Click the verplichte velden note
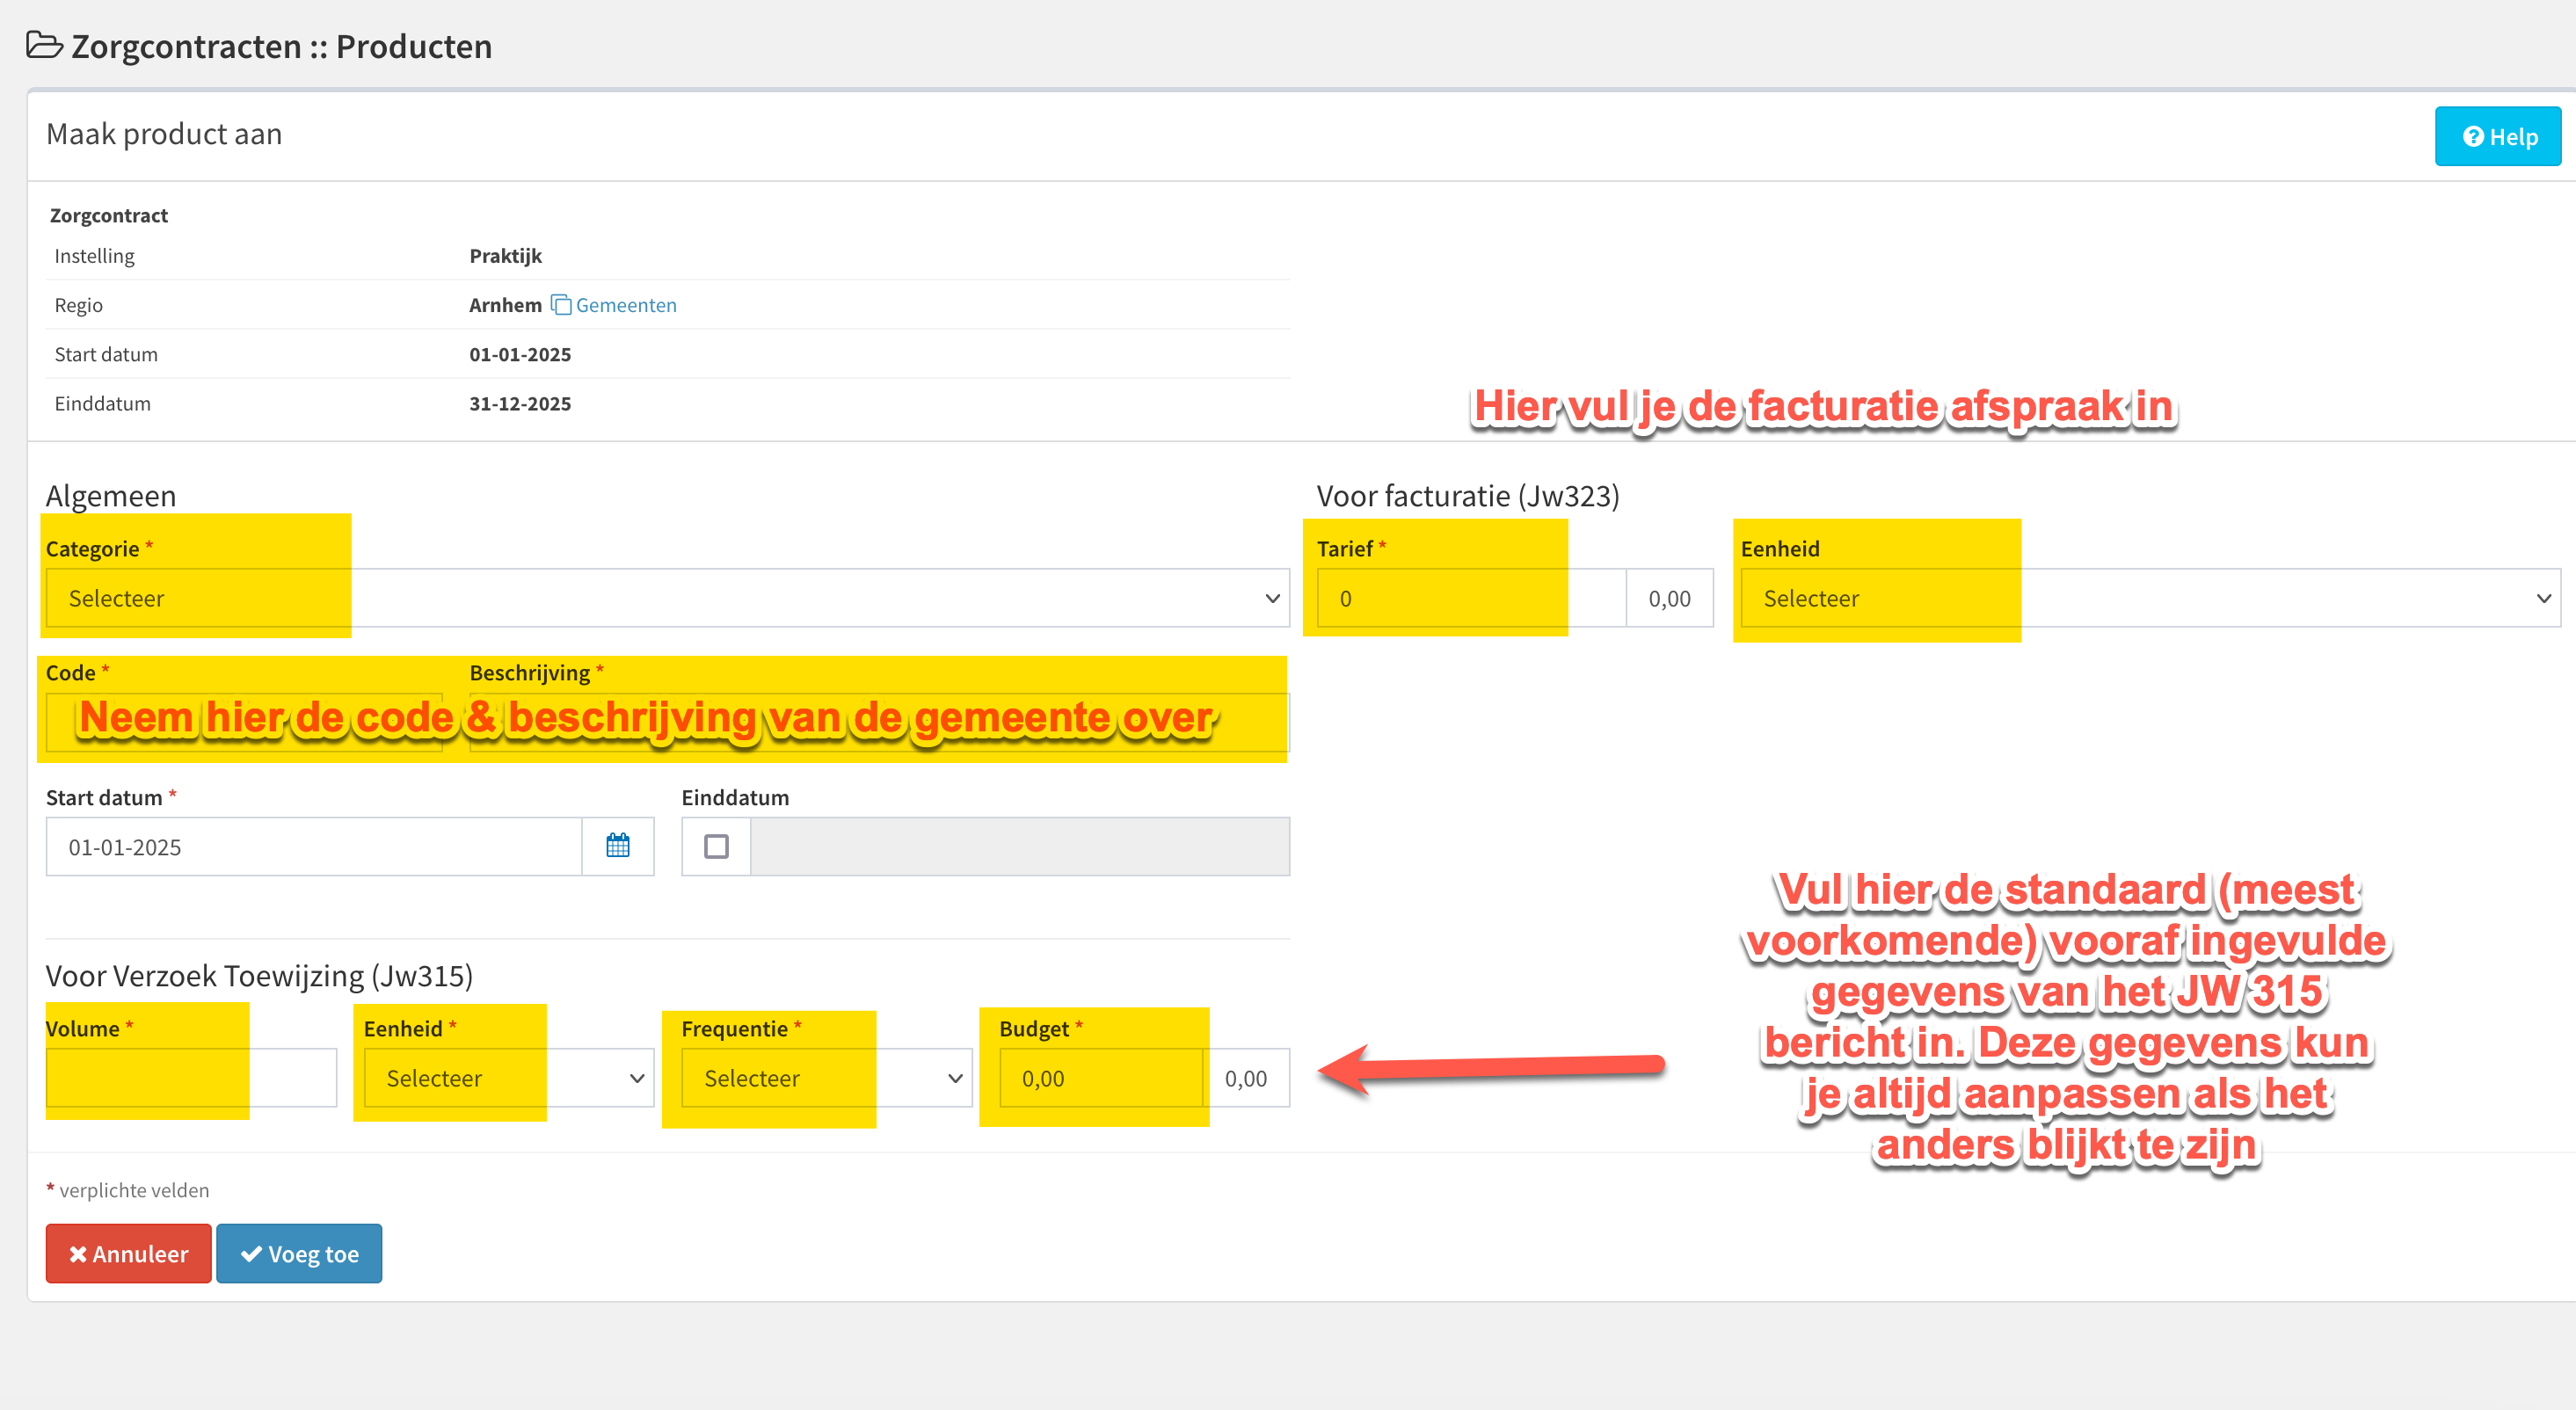The image size is (2576, 1410). [134, 1190]
